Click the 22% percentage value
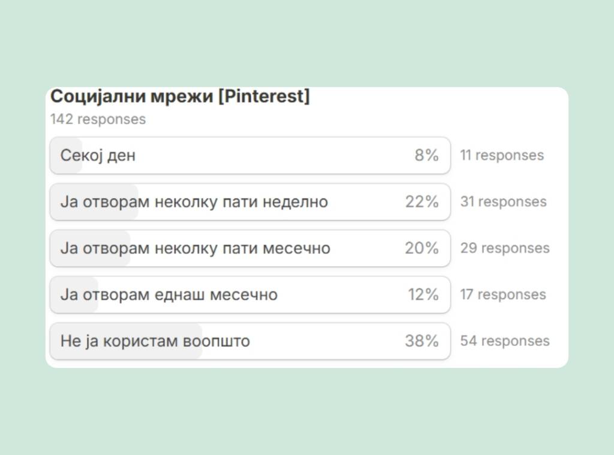The height and width of the screenshot is (455, 614). tap(422, 202)
